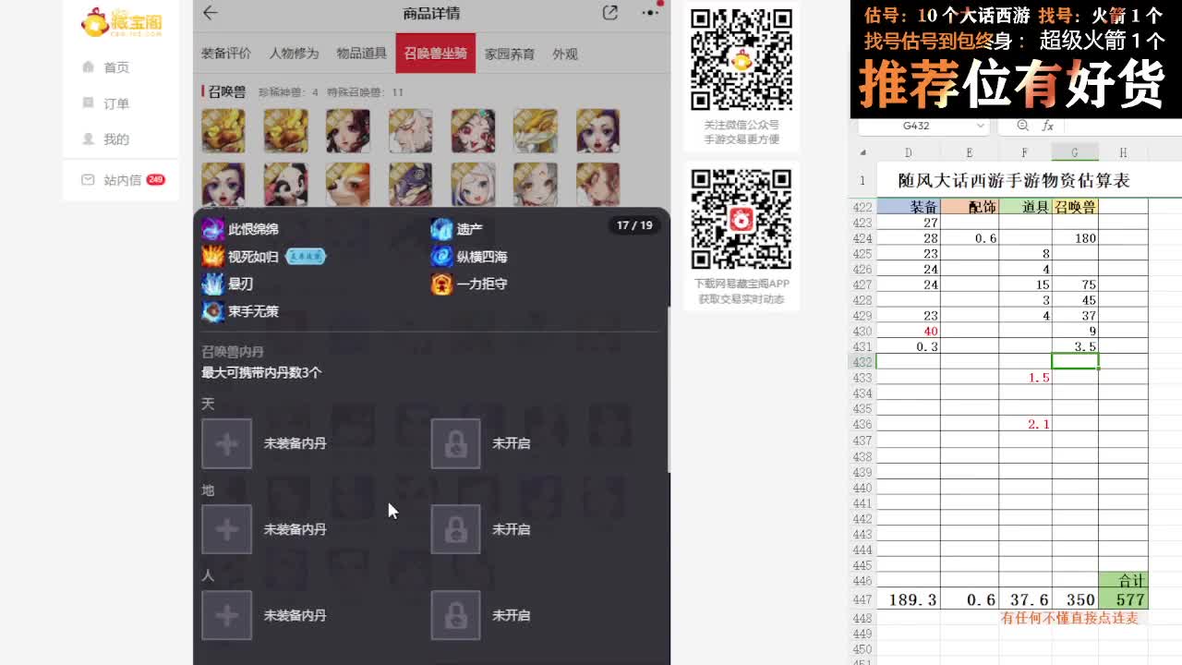Click the 悬刃 skill icon
The width and height of the screenshot is (1182, 665).
[214, 284]
